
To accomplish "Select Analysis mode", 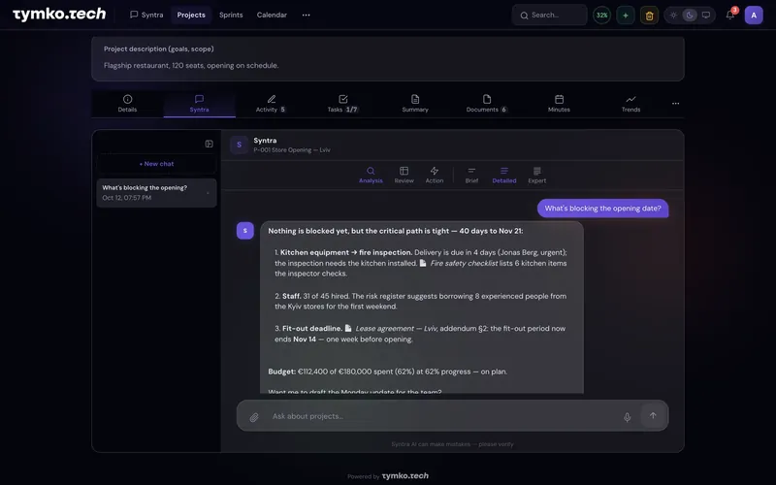I will click(x=371, y=176).
